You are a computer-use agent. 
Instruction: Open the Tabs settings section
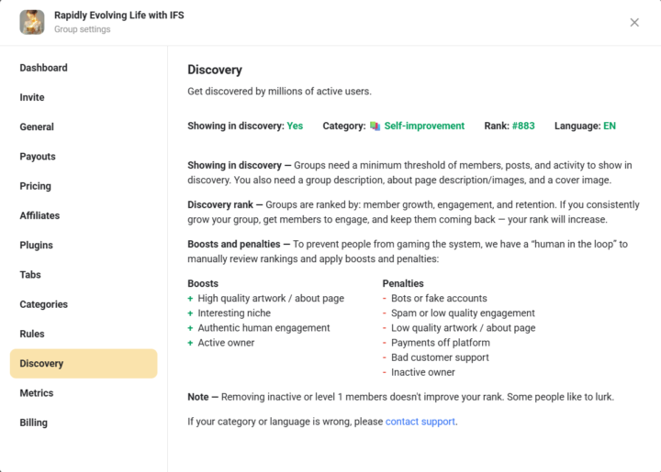click(30, 275)
